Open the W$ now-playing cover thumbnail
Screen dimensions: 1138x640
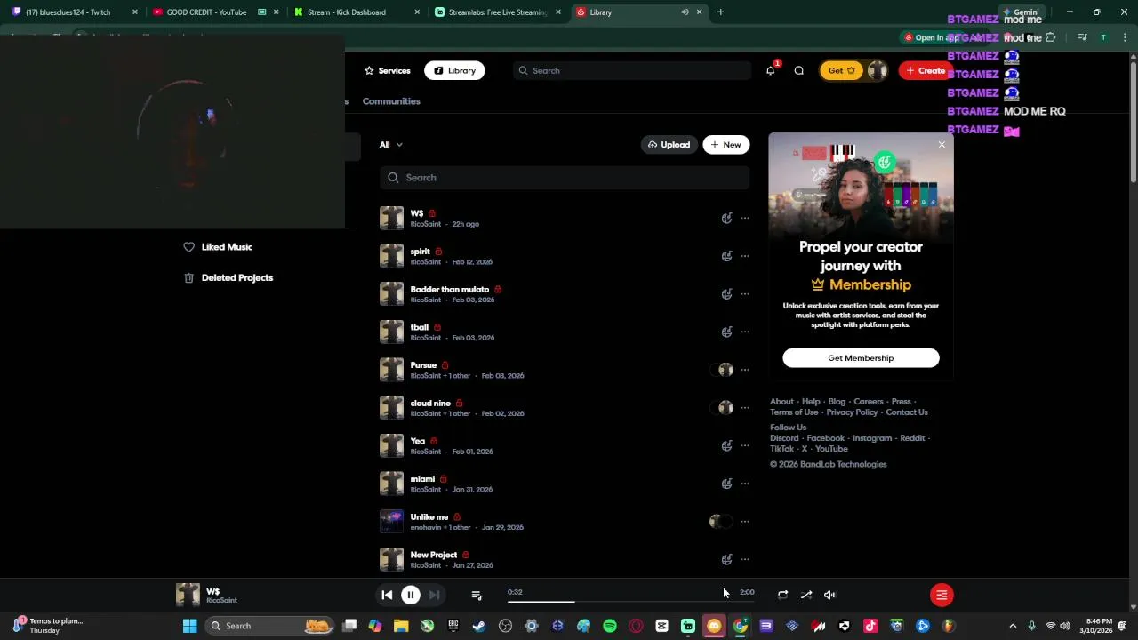coord(188,595)
